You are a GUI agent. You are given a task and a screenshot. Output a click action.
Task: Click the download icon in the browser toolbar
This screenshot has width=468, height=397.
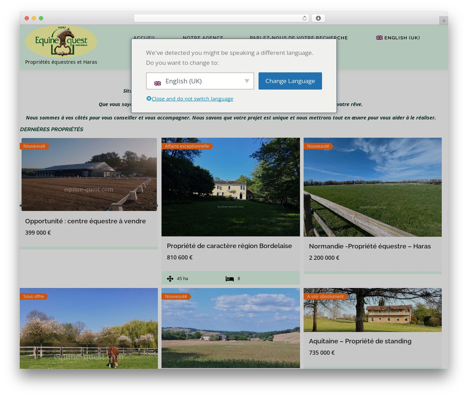318,18
